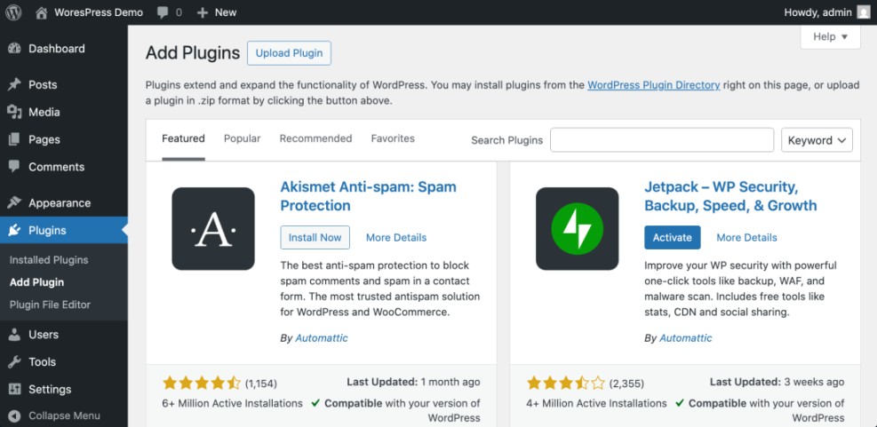Switch to the Featured tab
877x427 pixels.
pyautogui.click(x=183, y=138)
